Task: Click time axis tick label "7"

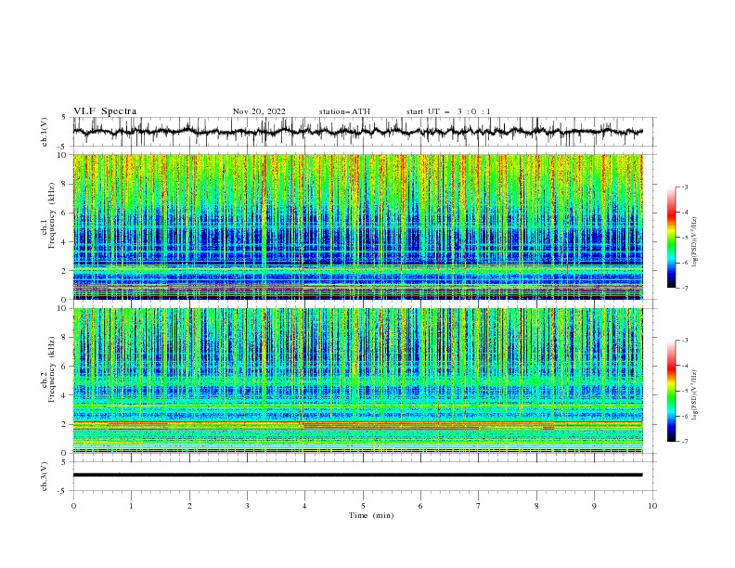Action: [479, 506]
